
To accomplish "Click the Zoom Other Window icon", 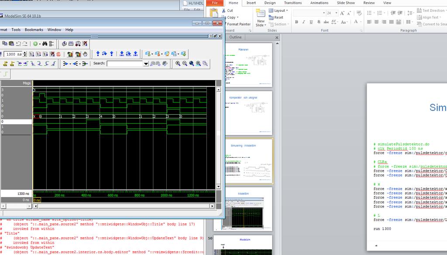I will click(x=205, y=64).
